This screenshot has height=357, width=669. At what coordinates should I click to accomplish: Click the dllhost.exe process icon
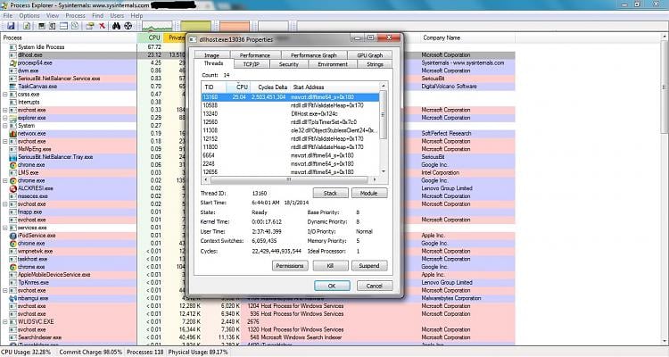pos(13,55)
